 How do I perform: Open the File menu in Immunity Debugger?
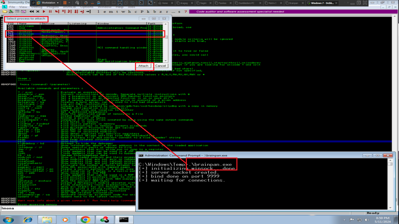[x=12, y=7]
